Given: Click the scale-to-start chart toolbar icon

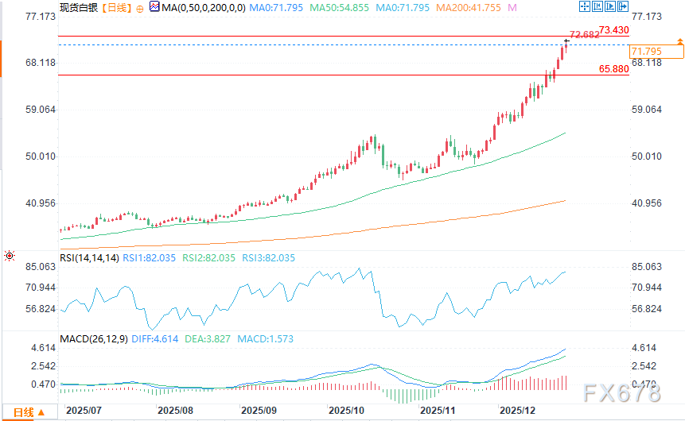Looking at the screenshot, I should (x=597, y=6).
